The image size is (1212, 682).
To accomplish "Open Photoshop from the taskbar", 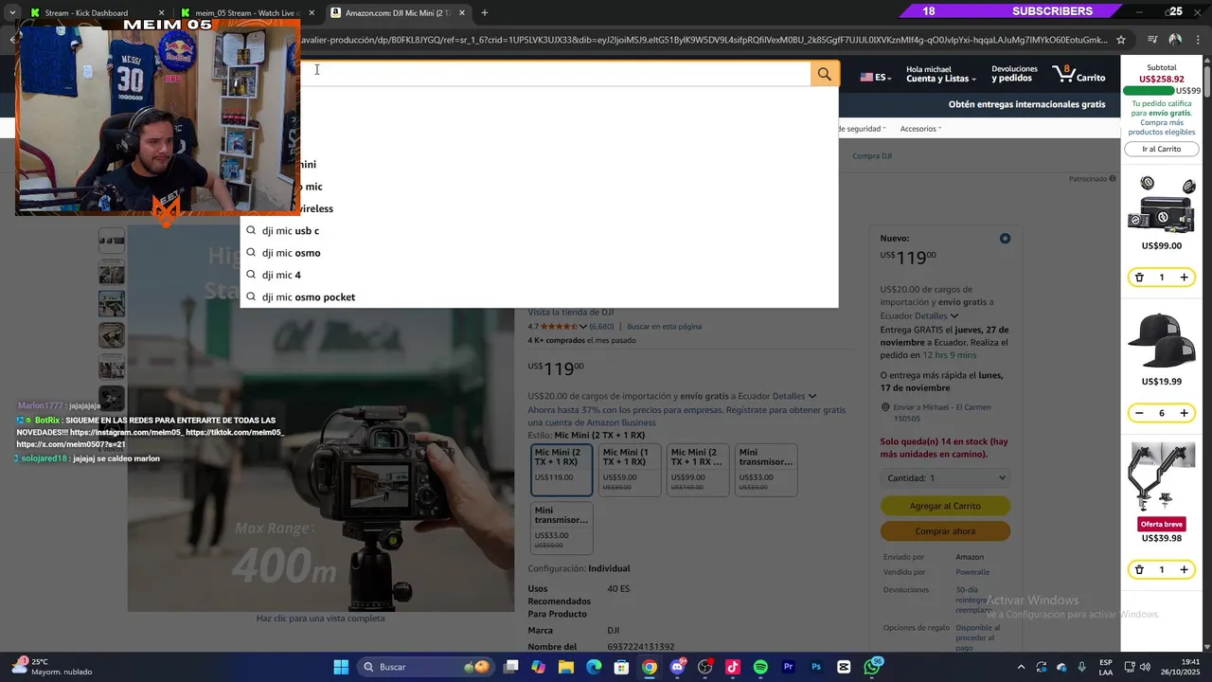I will tap(816, 667).
